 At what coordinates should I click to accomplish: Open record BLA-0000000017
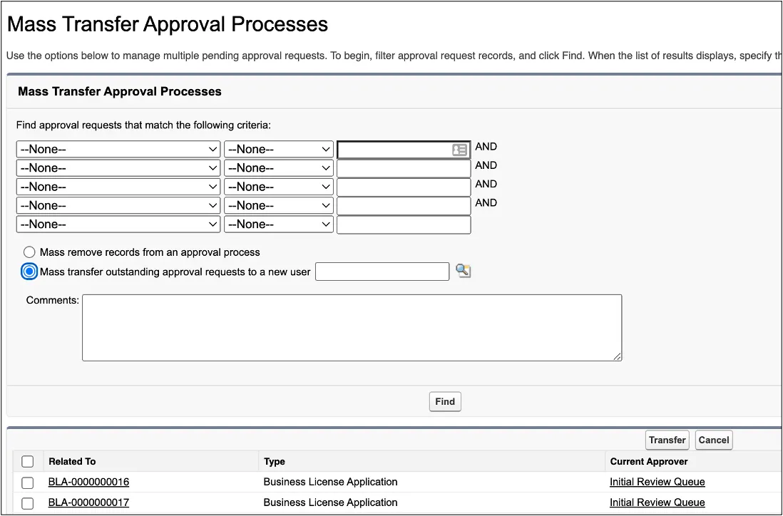tap(88, 502)
